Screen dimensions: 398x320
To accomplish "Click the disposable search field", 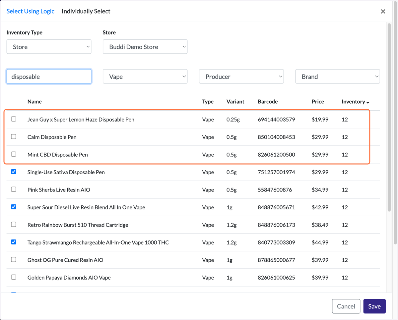I will point(49,77).
